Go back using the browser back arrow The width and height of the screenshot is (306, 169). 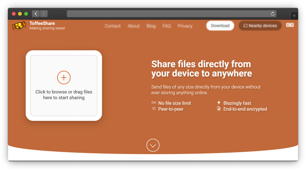point(36,14)
